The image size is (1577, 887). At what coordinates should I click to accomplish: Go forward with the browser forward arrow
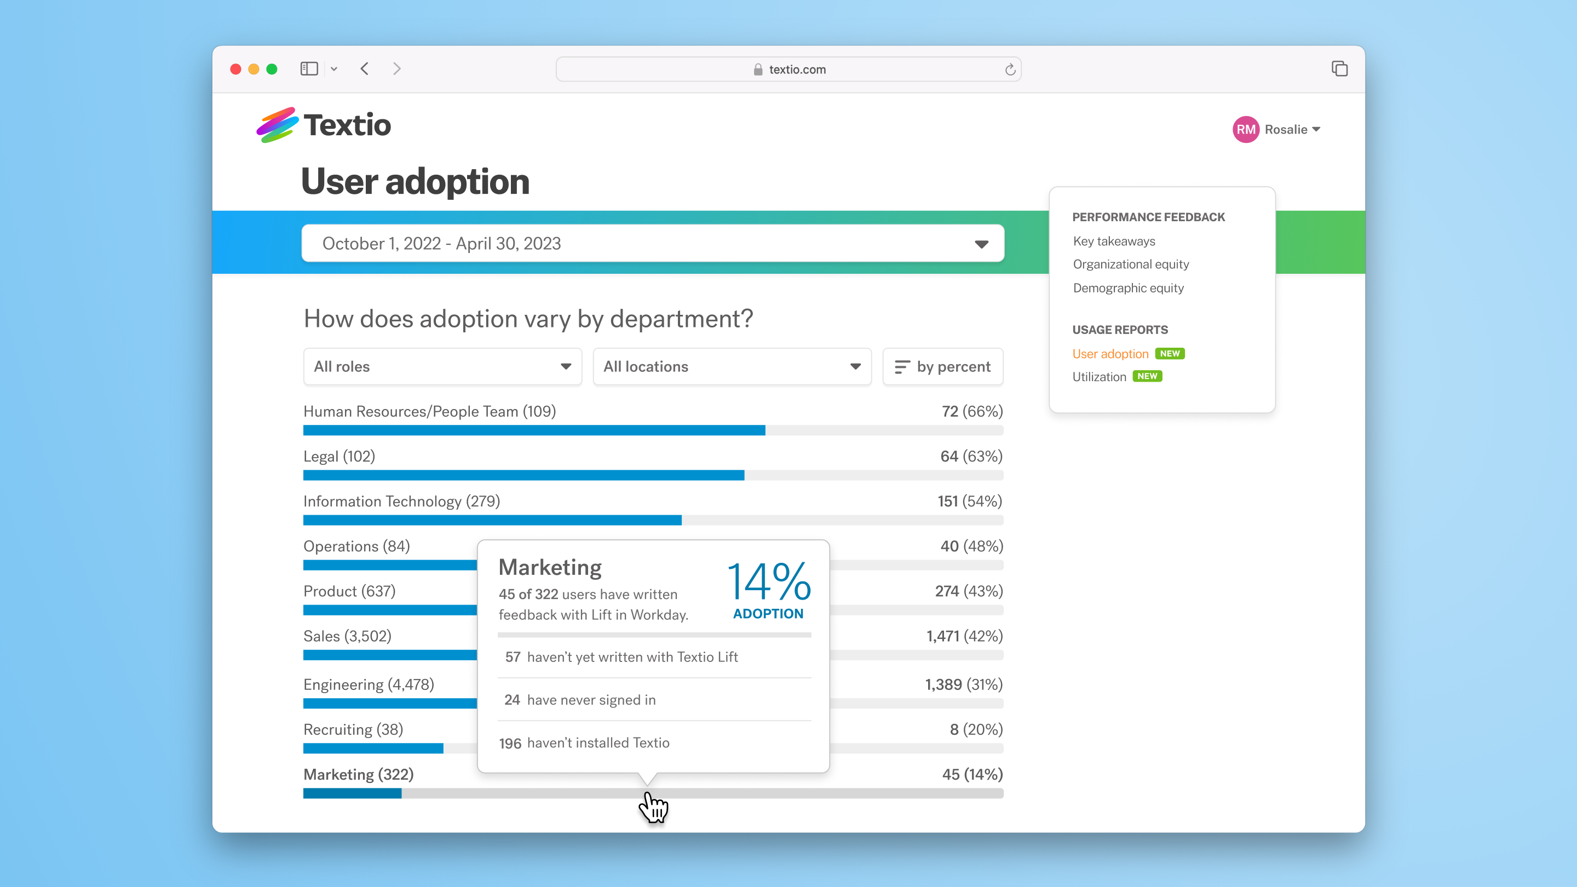click(396, 68)
